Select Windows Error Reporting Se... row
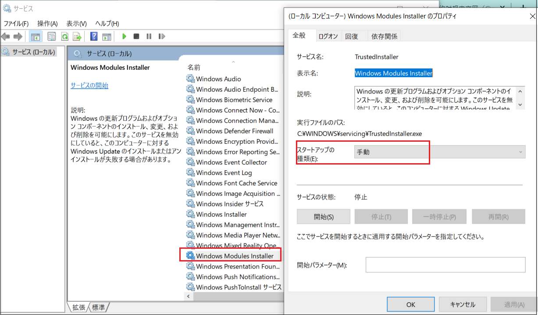Screen dimensions: 538x315 click(x=234, y=152)
